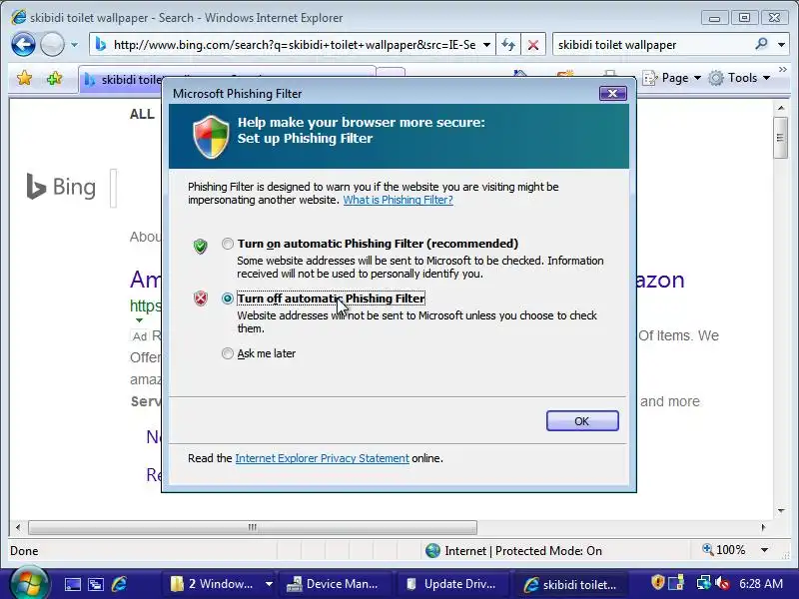This screenshot has width=799, height=599.
Task: Switch to Update Driver taskbar button
Action: tap(451, 584)
